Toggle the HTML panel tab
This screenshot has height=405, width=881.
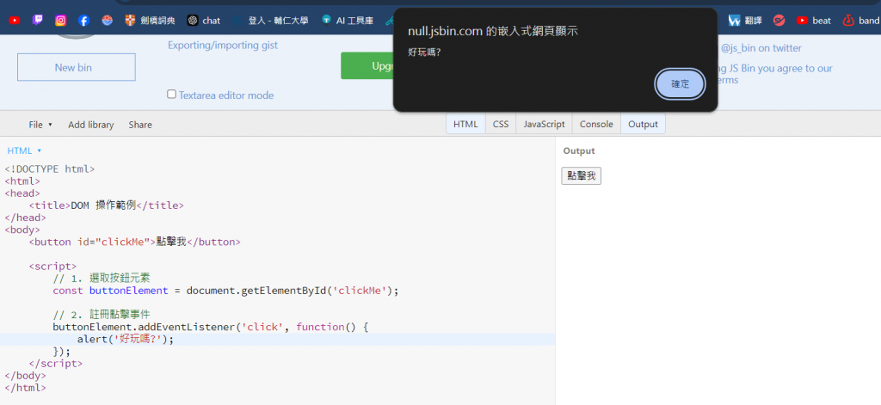pos(465,124)
